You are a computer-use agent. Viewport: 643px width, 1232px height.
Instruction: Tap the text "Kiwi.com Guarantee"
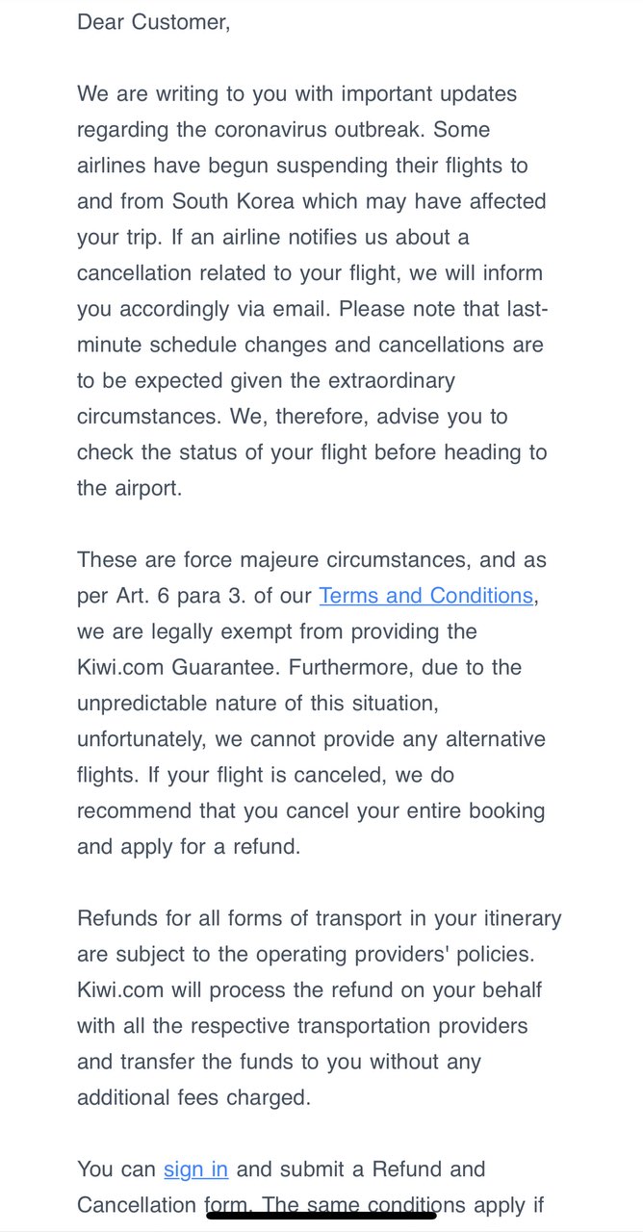(x=174, y=667)
